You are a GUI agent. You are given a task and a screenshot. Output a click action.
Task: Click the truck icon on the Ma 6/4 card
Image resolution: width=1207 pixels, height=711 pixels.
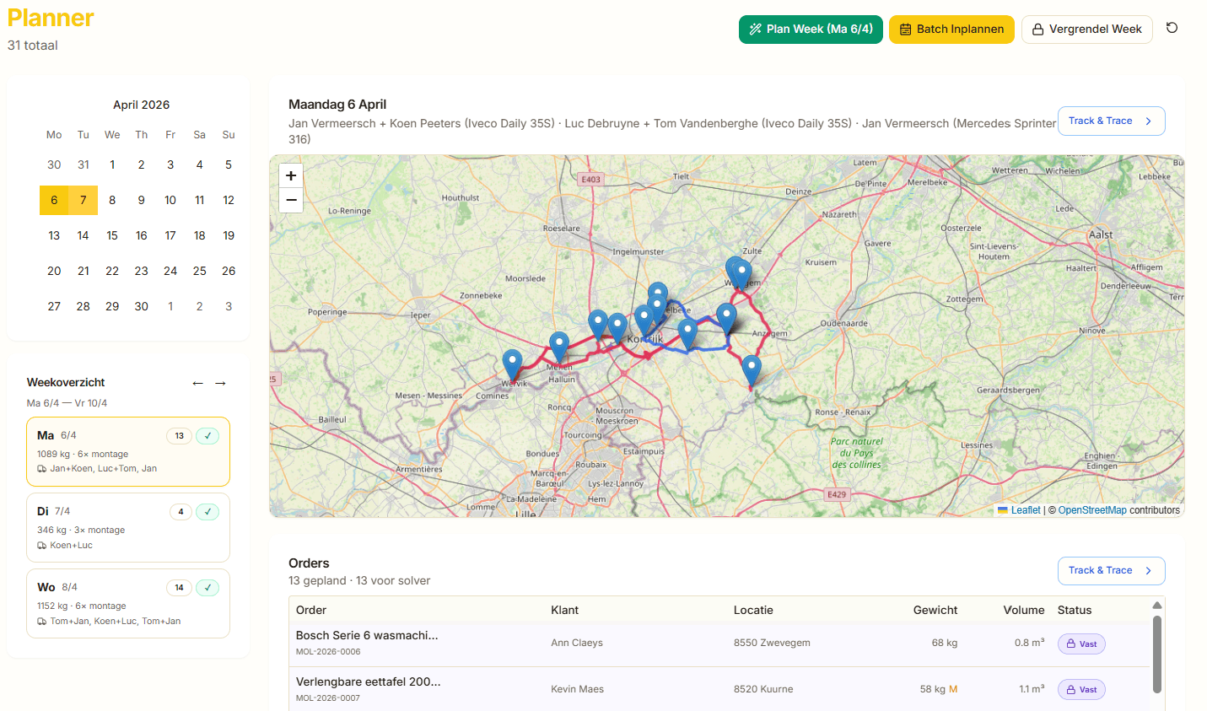42,468
